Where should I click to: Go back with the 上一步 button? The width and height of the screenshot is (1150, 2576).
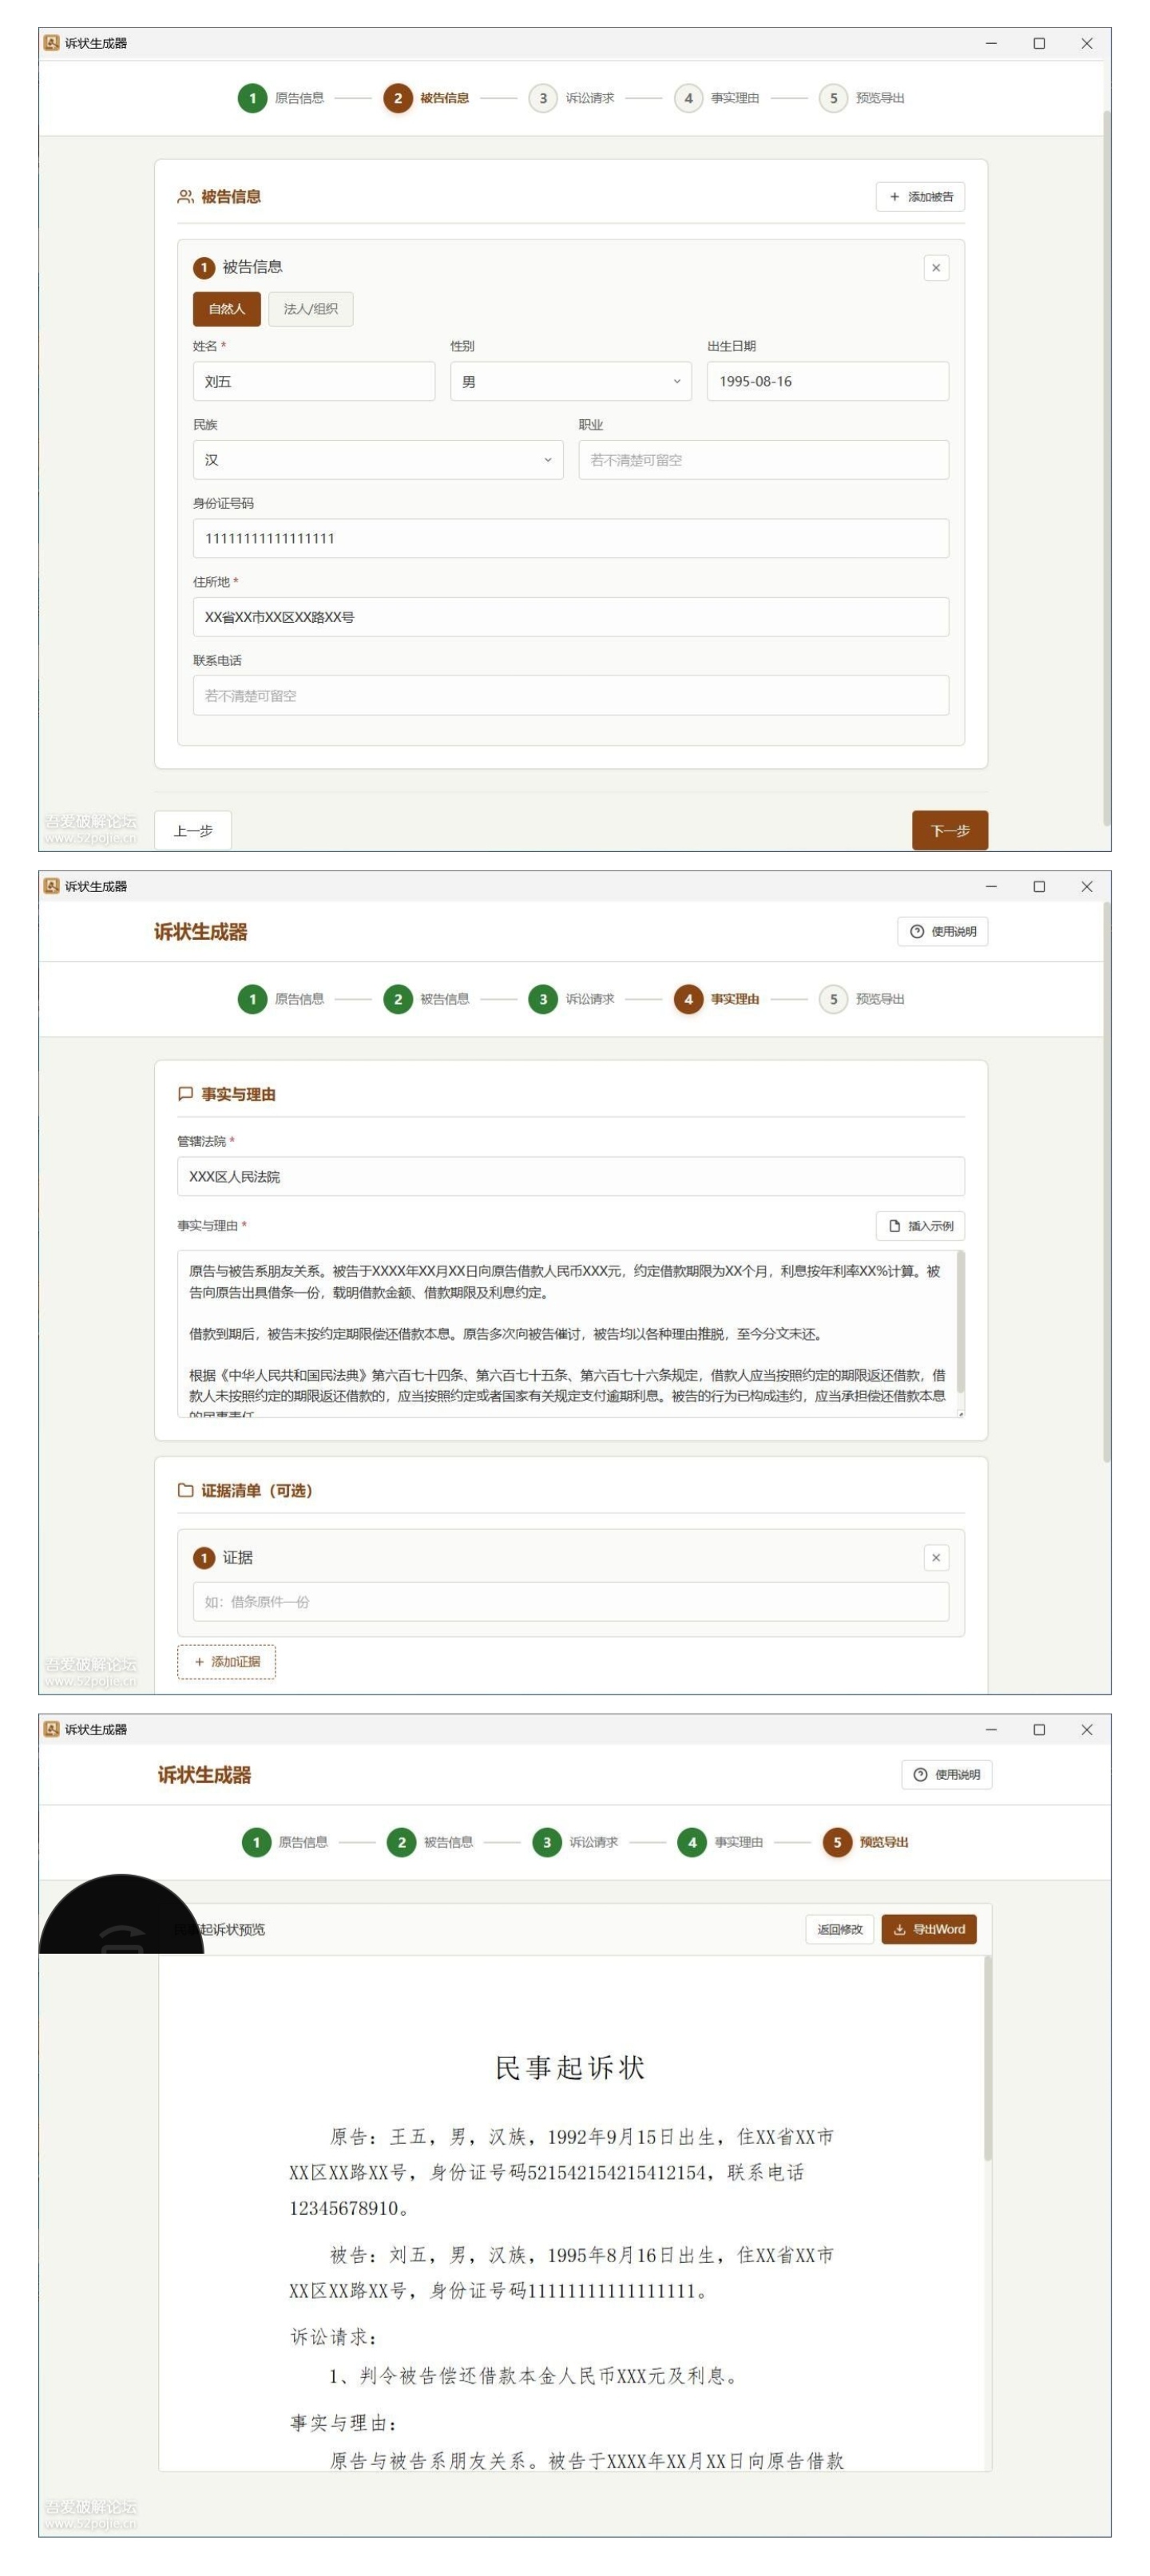pos(193,831)
